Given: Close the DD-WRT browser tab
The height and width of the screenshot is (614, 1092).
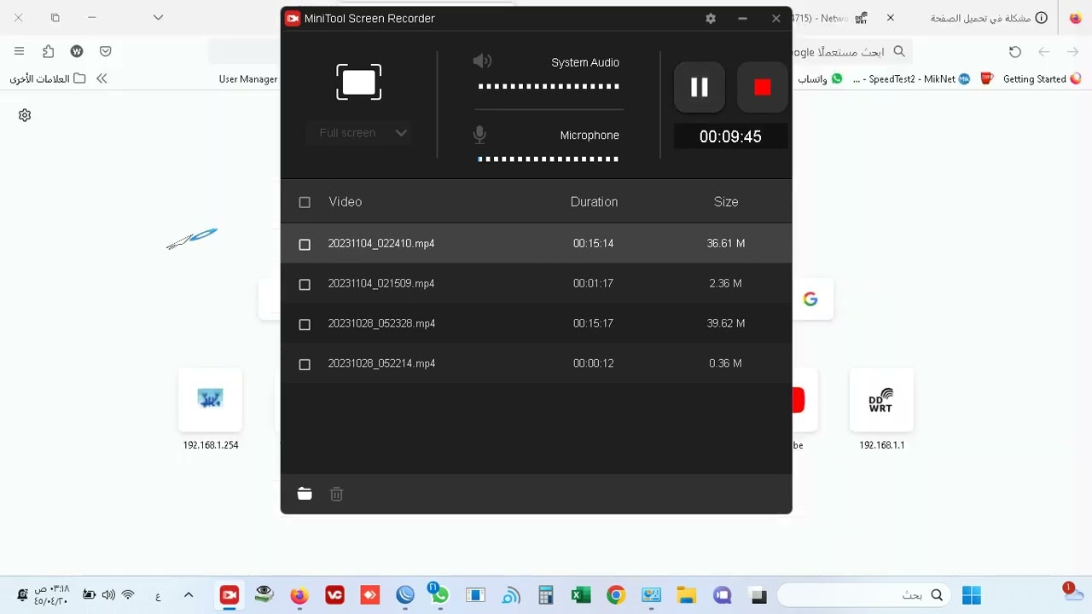Looking at the screenshot, I should click(891, 18).
